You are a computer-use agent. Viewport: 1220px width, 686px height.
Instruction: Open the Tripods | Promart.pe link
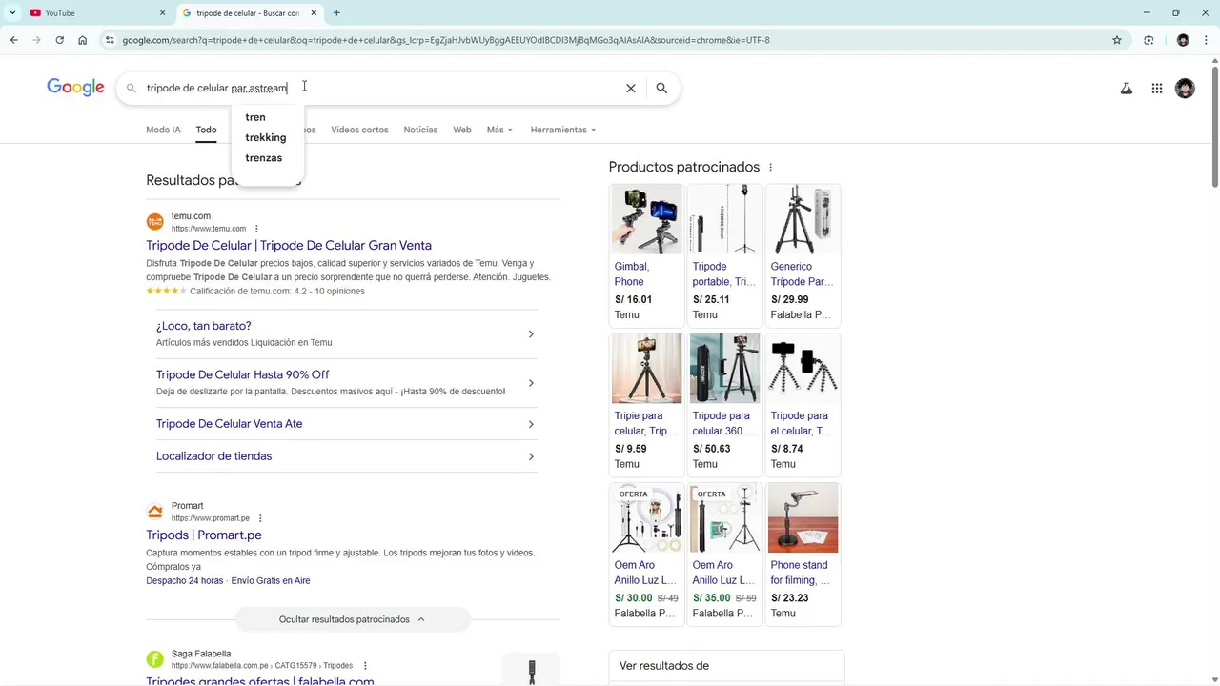204,535
